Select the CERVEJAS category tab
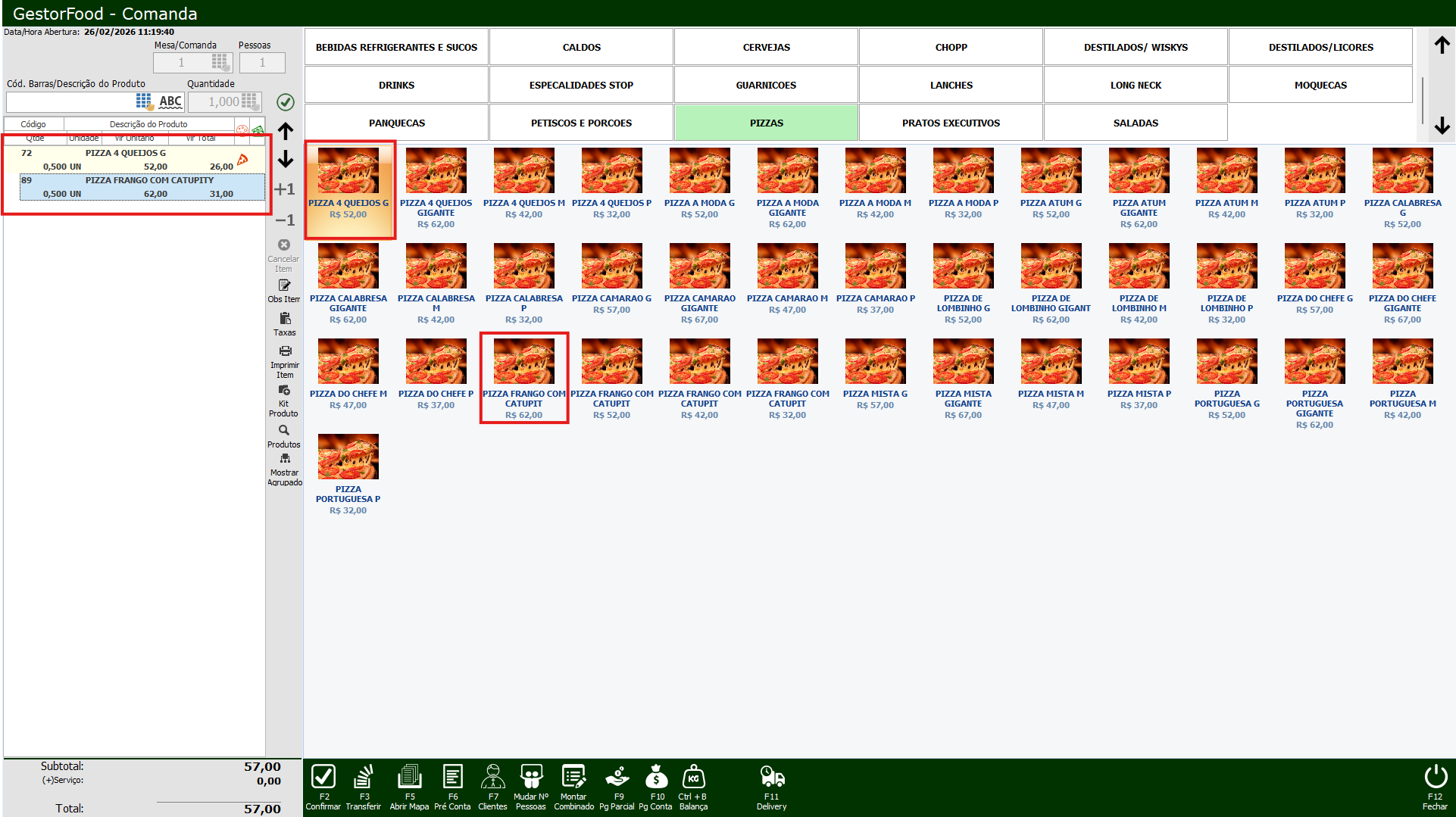Screen dimensions: 1456x817 point(766,47)
